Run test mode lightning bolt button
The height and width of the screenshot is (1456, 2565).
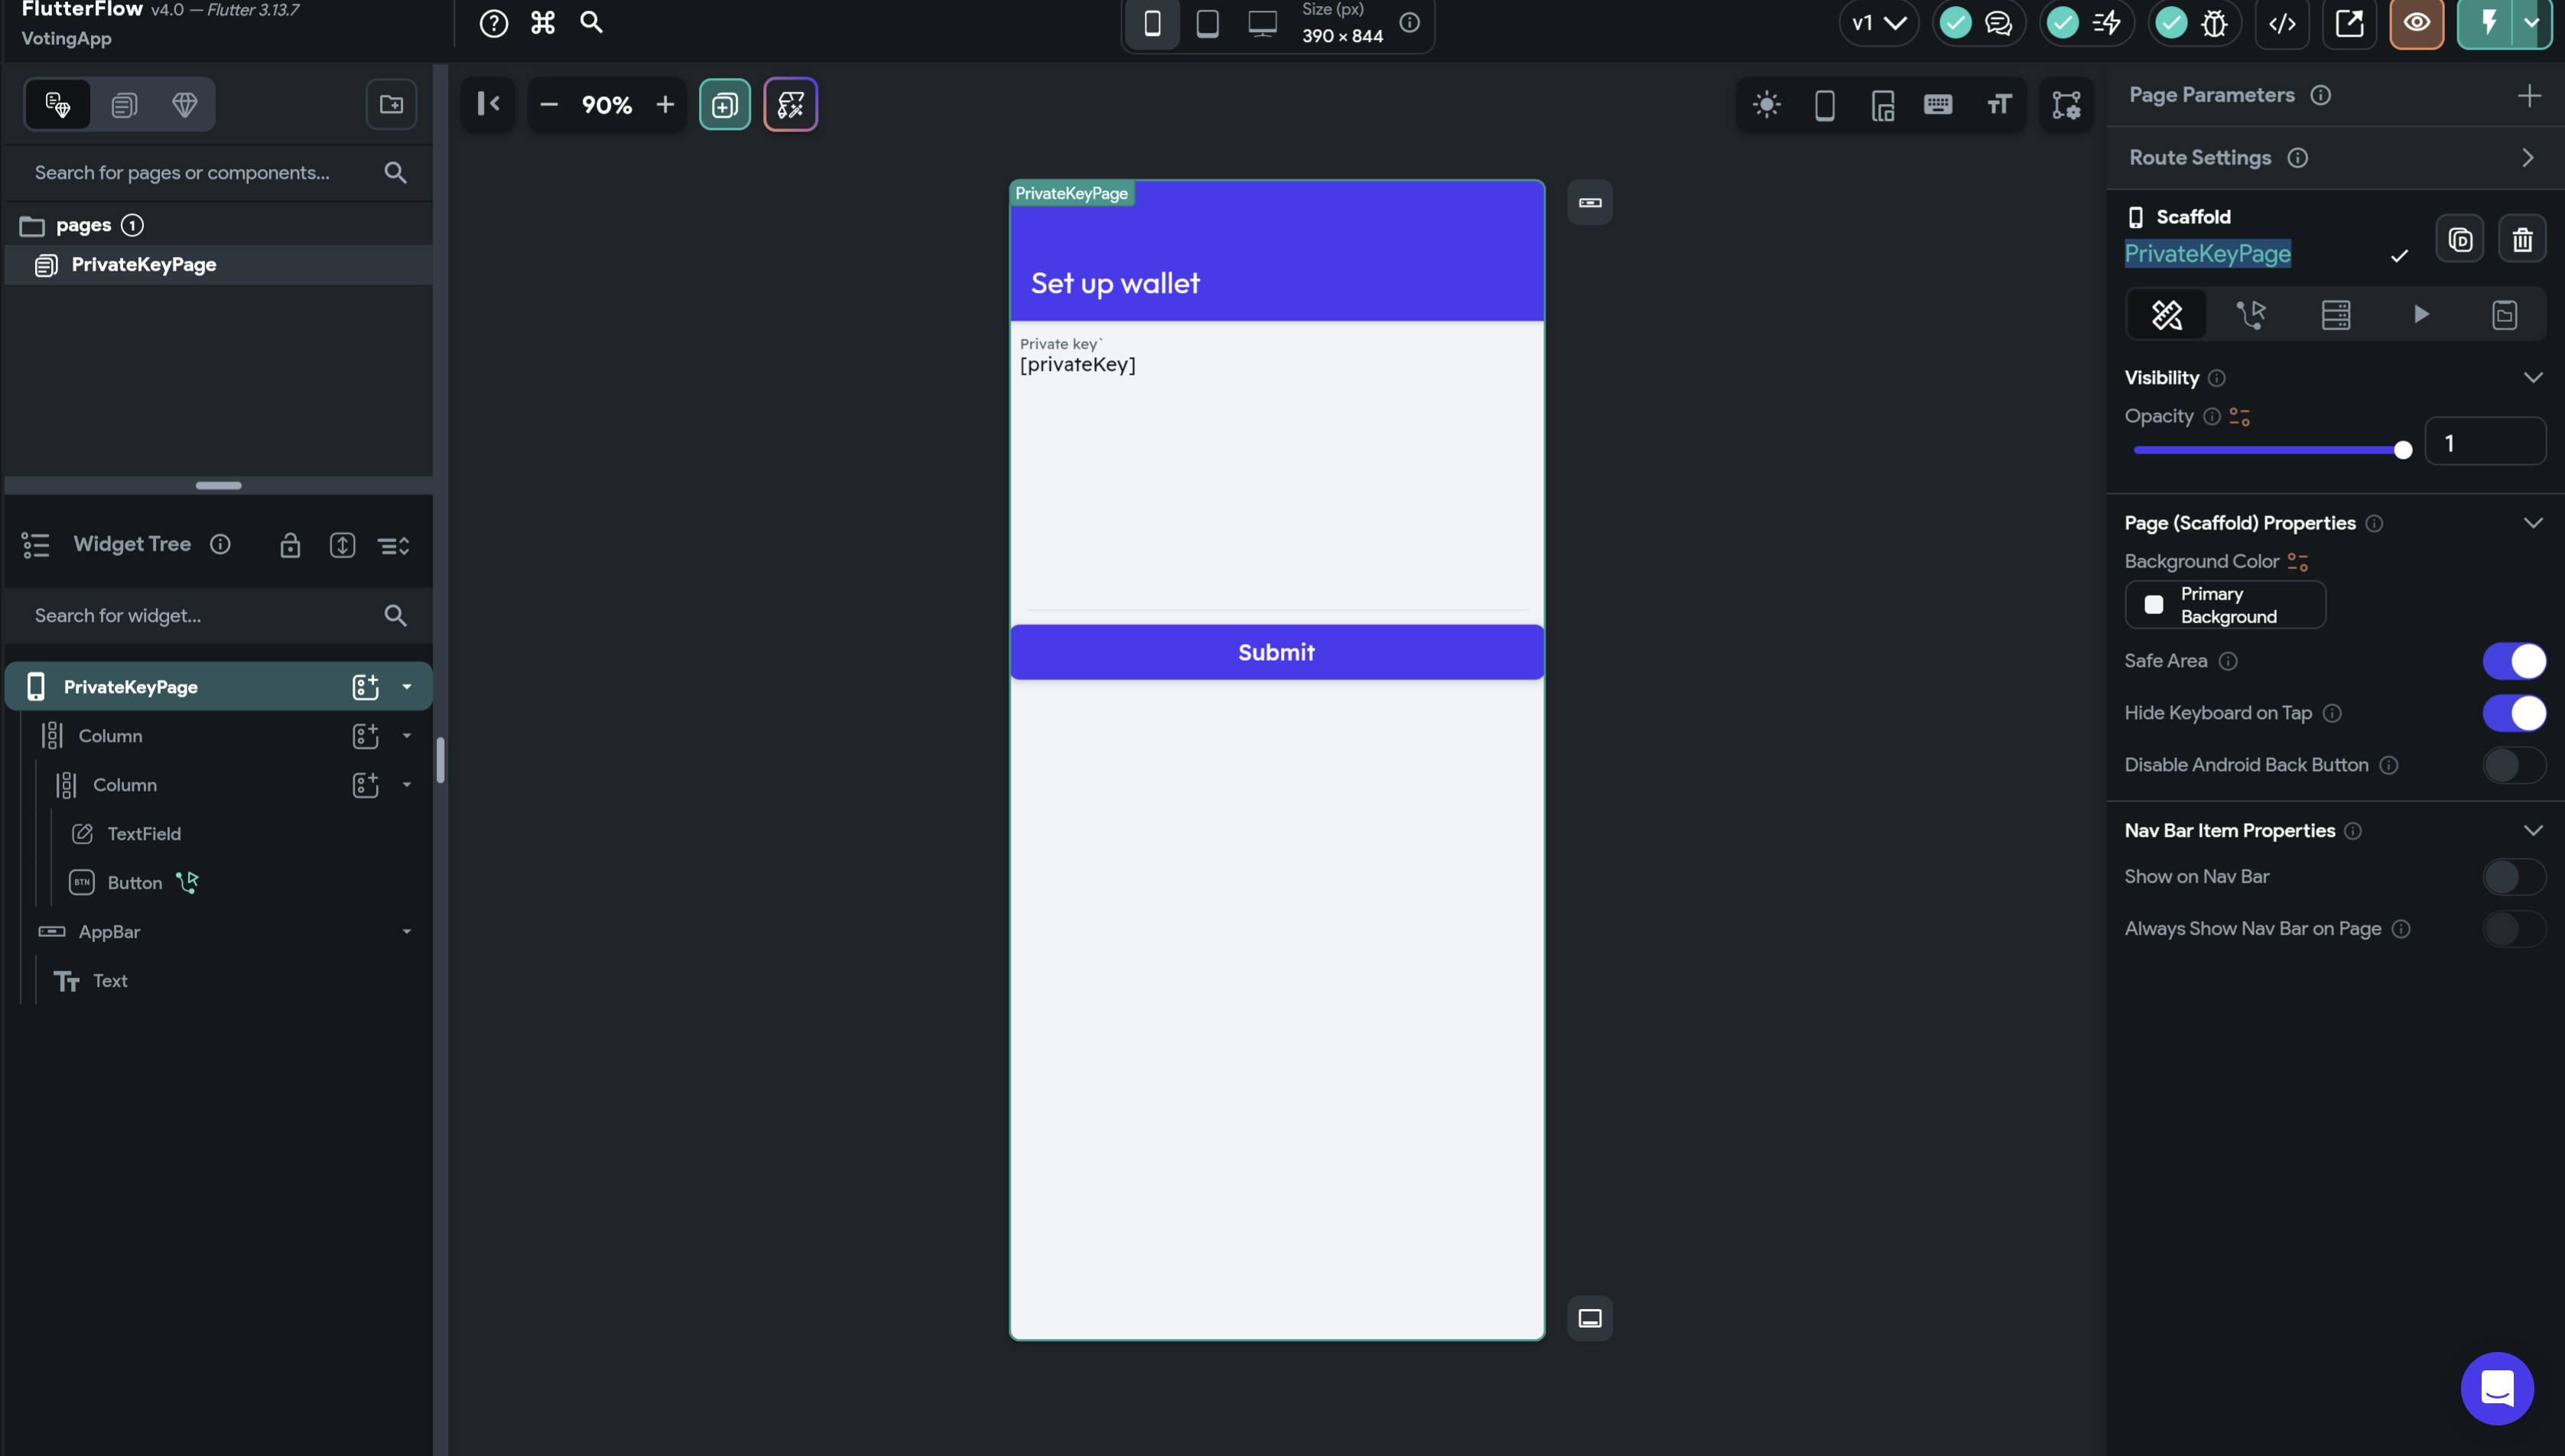pyautogui.click(x=2488, y=23)
